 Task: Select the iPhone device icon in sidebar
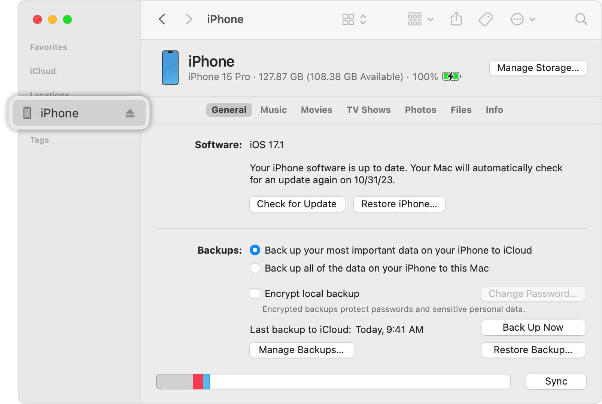click(x=27, y=113)
